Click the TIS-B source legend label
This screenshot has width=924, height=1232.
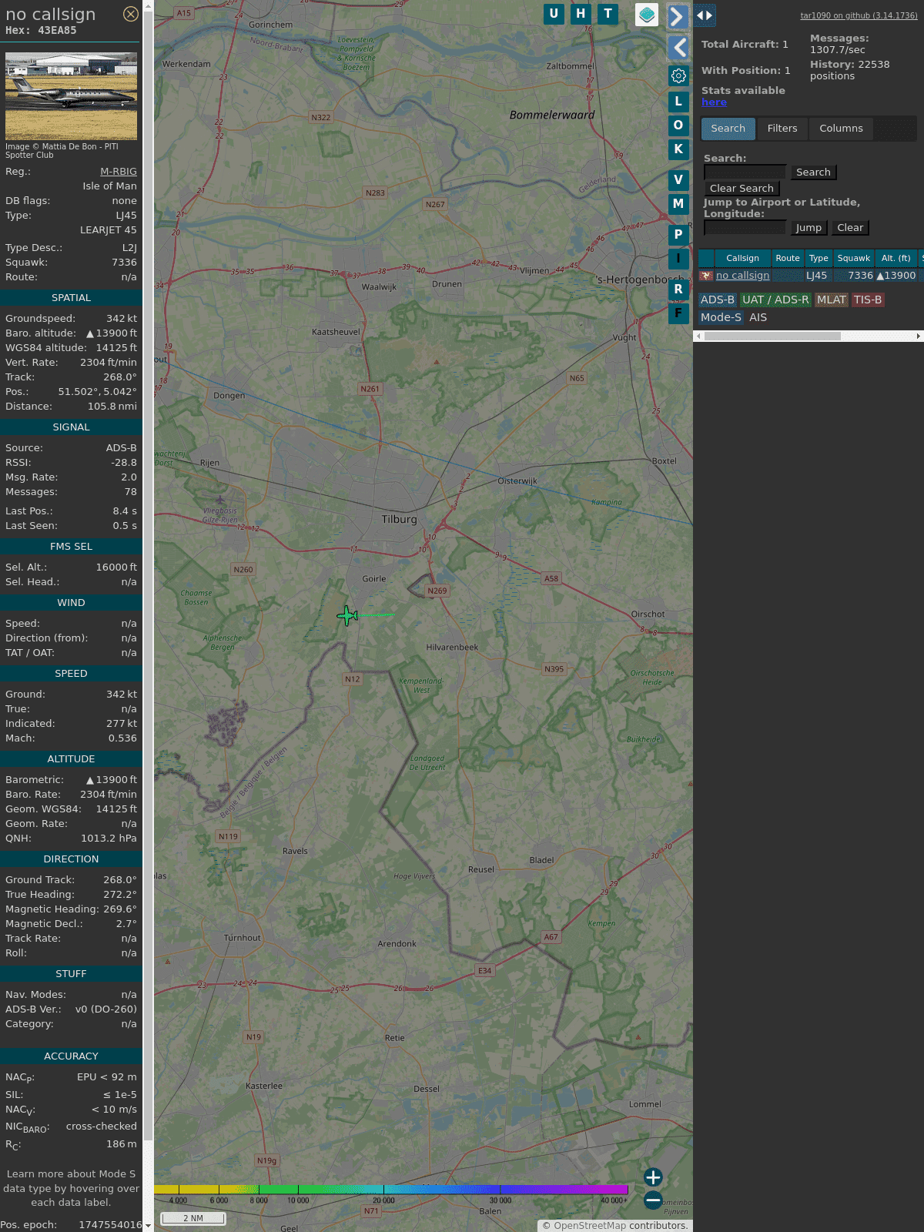tap(868, 300)
